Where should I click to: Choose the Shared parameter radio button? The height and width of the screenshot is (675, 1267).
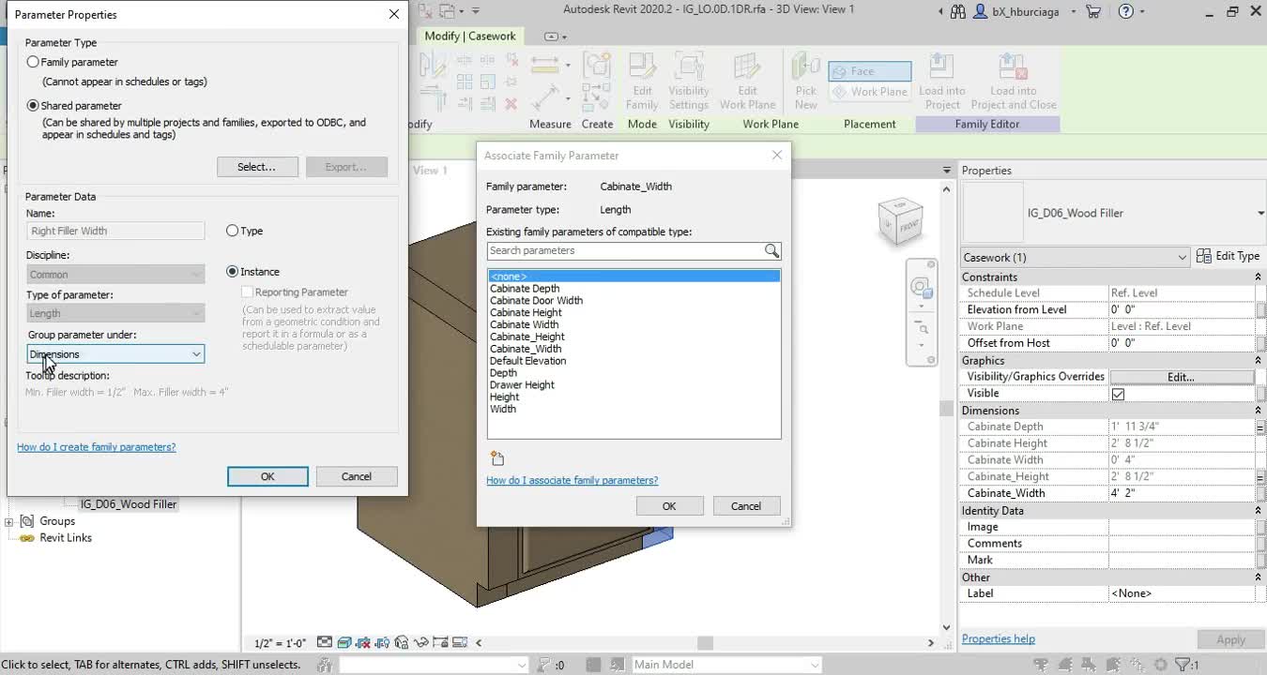pos(34,106)
